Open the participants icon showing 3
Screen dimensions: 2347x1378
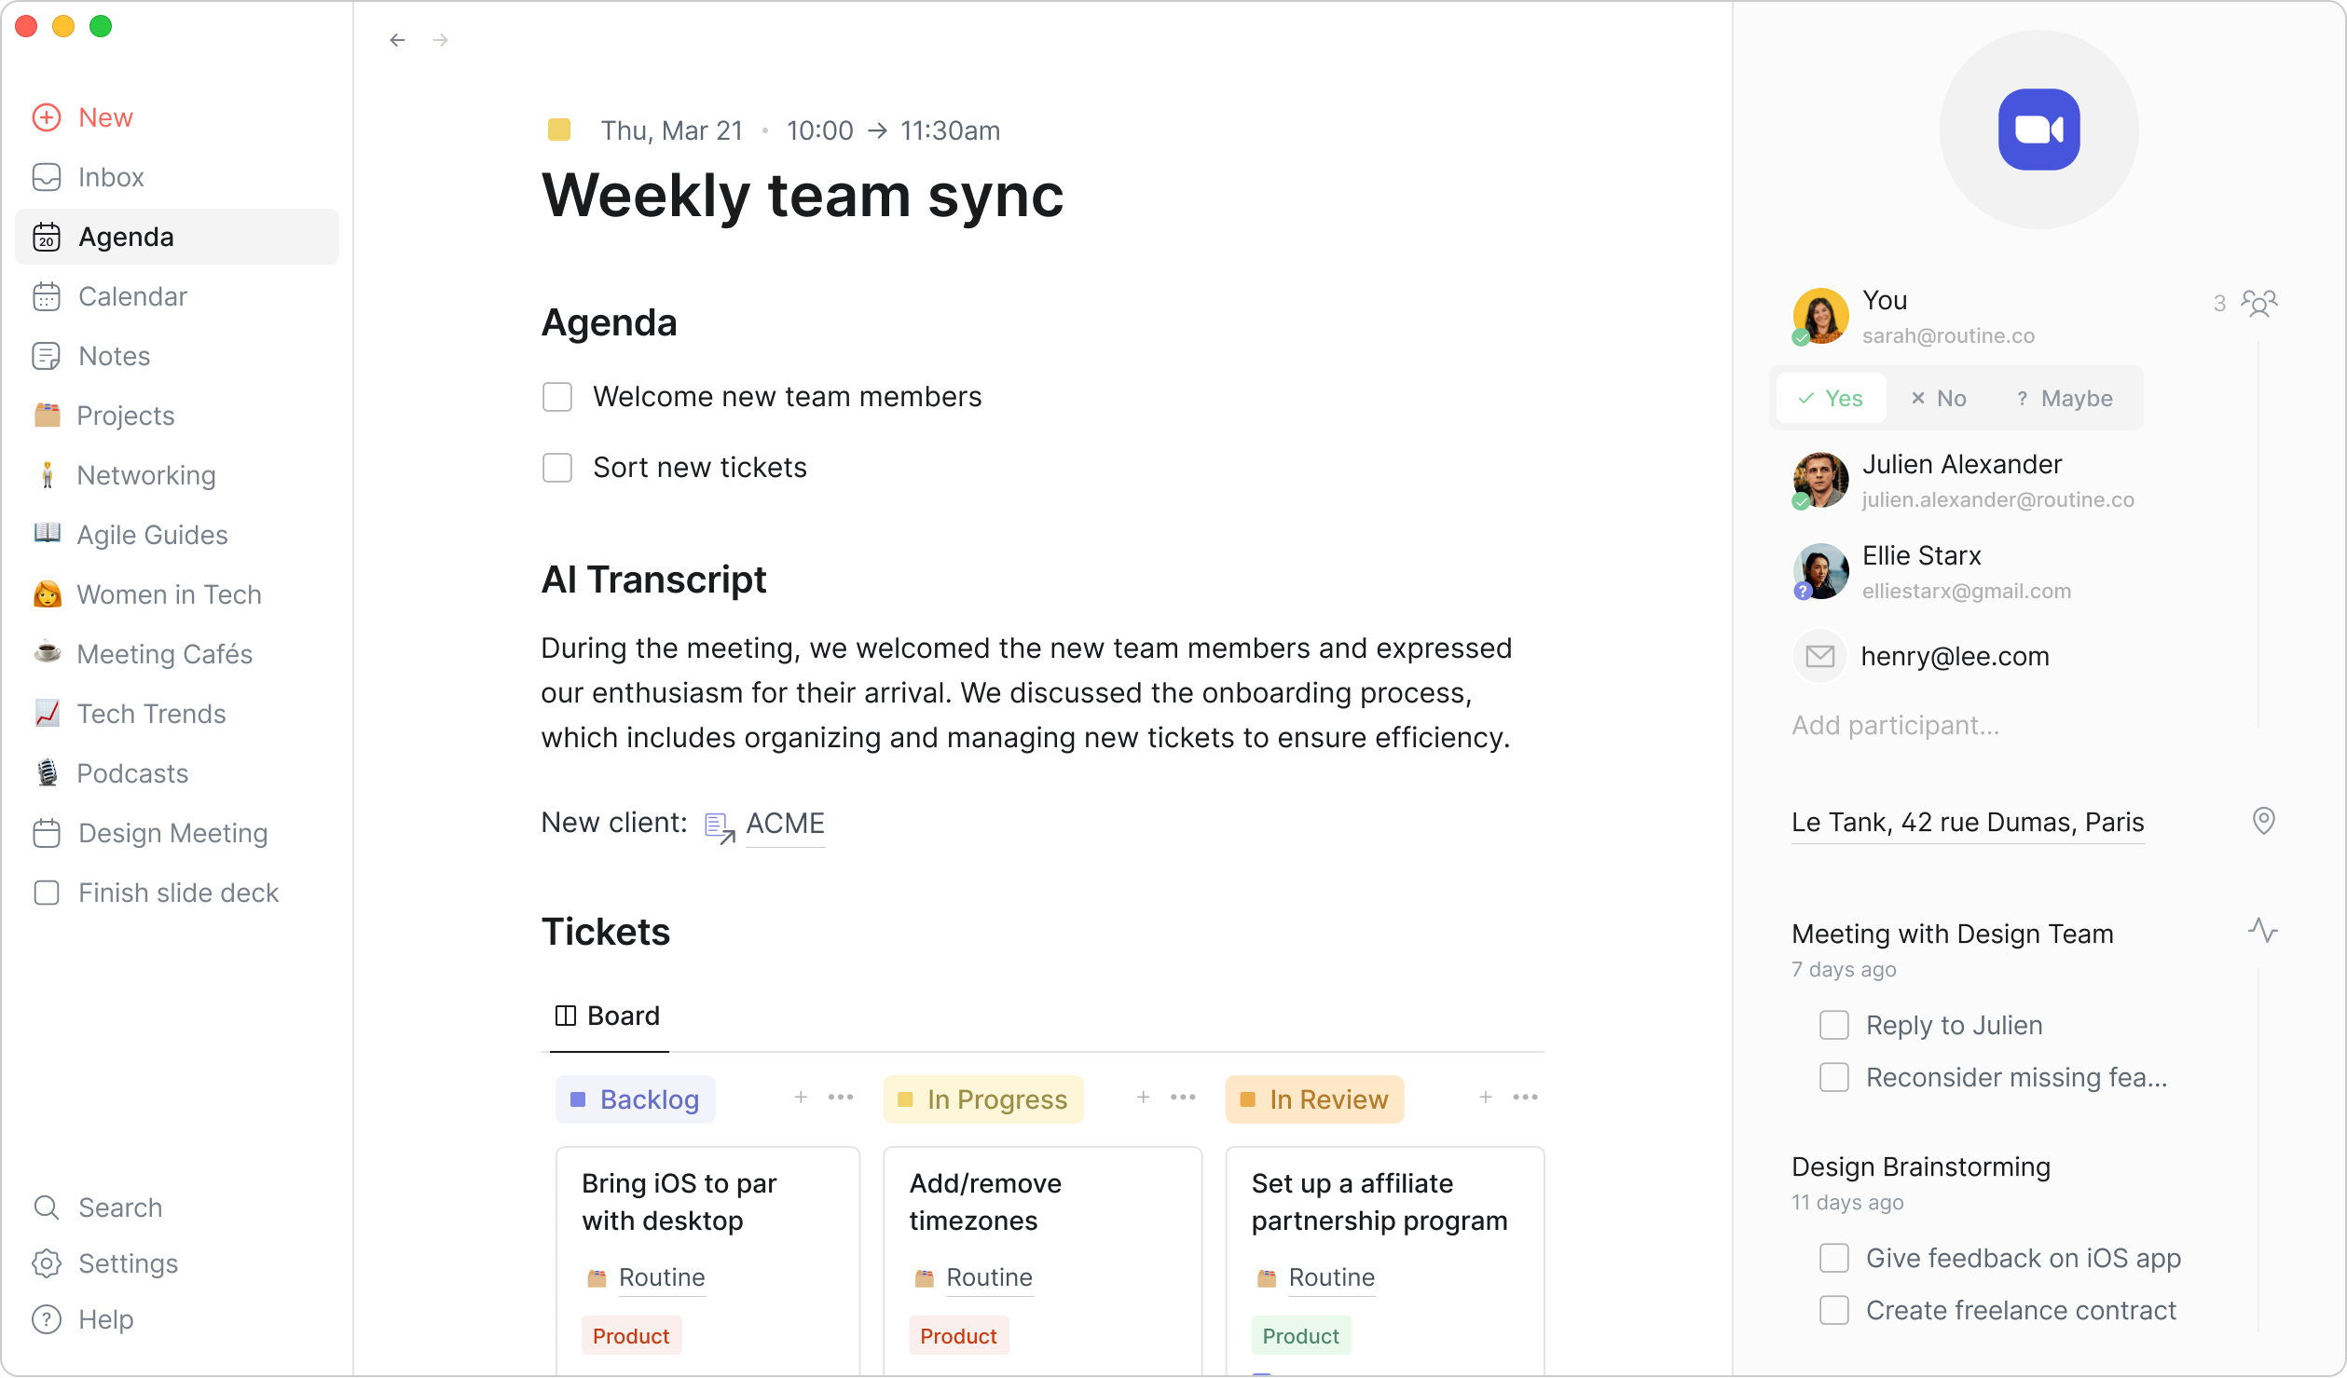[2260, 302]
